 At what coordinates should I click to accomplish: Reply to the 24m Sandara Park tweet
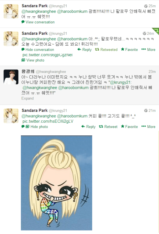[85, 49]
